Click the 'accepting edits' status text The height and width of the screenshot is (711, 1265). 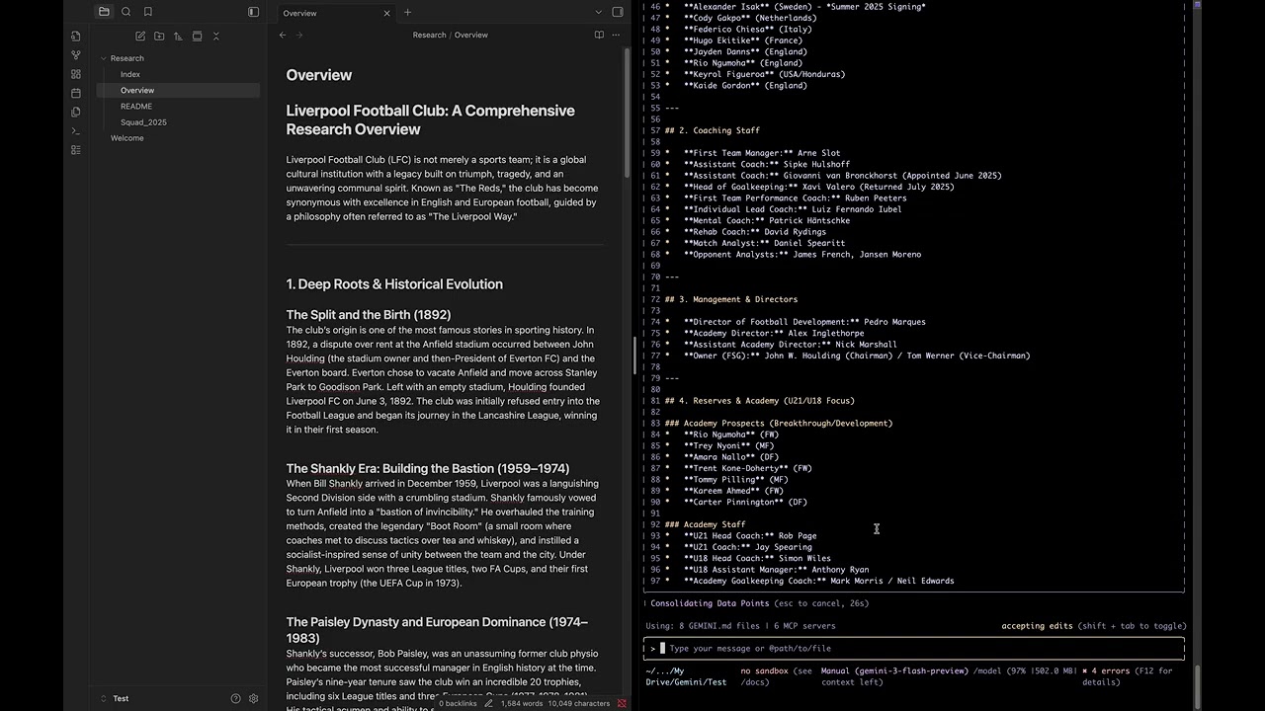[1035, 626]
